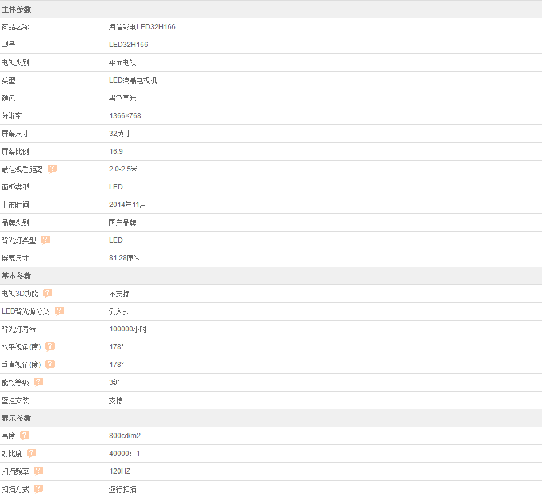Select the 16:9 aspect ratio value

point(116,151)
